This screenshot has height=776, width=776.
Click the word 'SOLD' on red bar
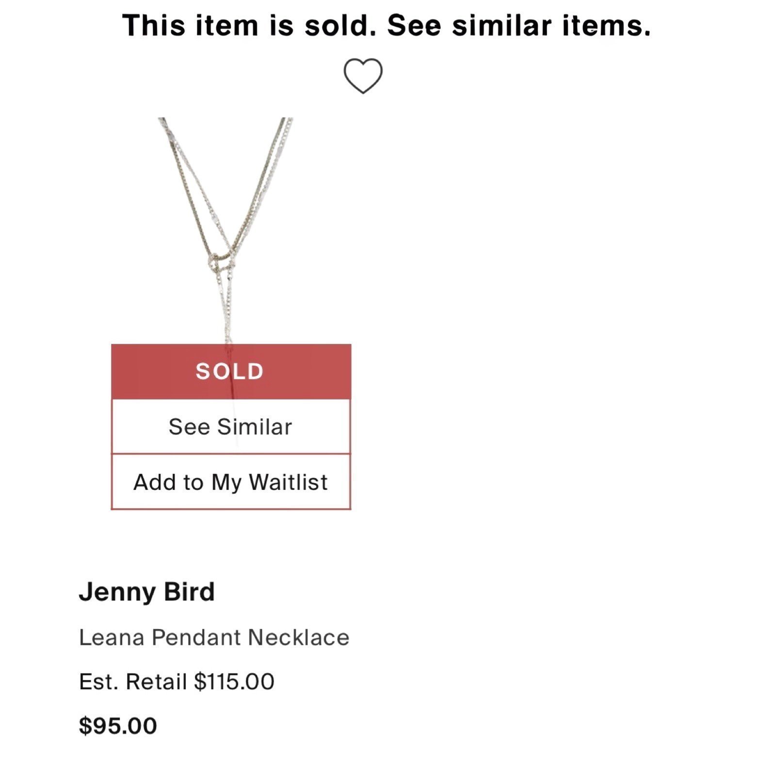point(230,372)
